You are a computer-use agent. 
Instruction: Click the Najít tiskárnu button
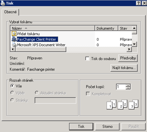124,68
